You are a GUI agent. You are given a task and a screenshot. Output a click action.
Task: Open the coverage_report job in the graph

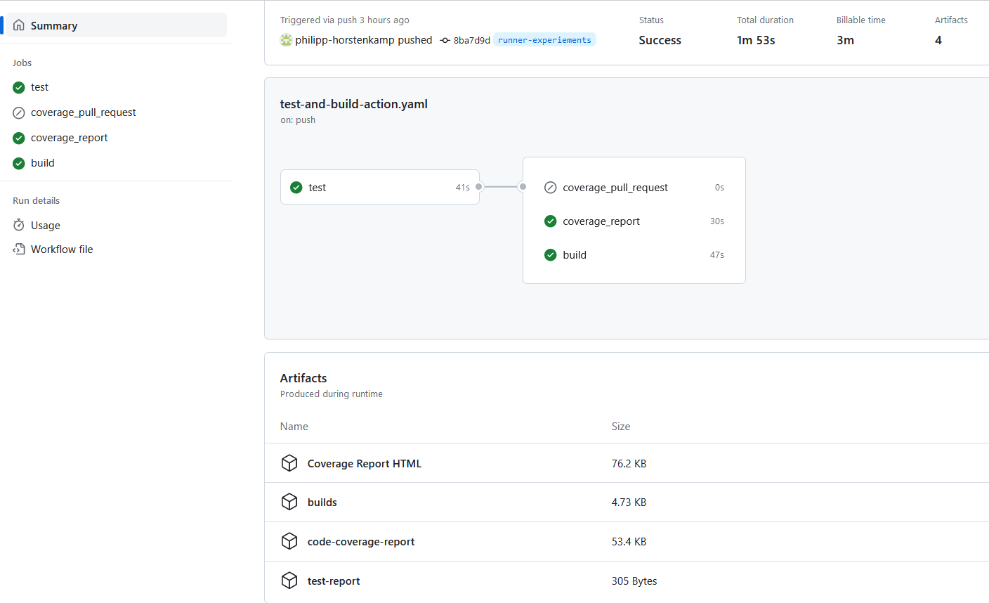[x=601, y=221]
